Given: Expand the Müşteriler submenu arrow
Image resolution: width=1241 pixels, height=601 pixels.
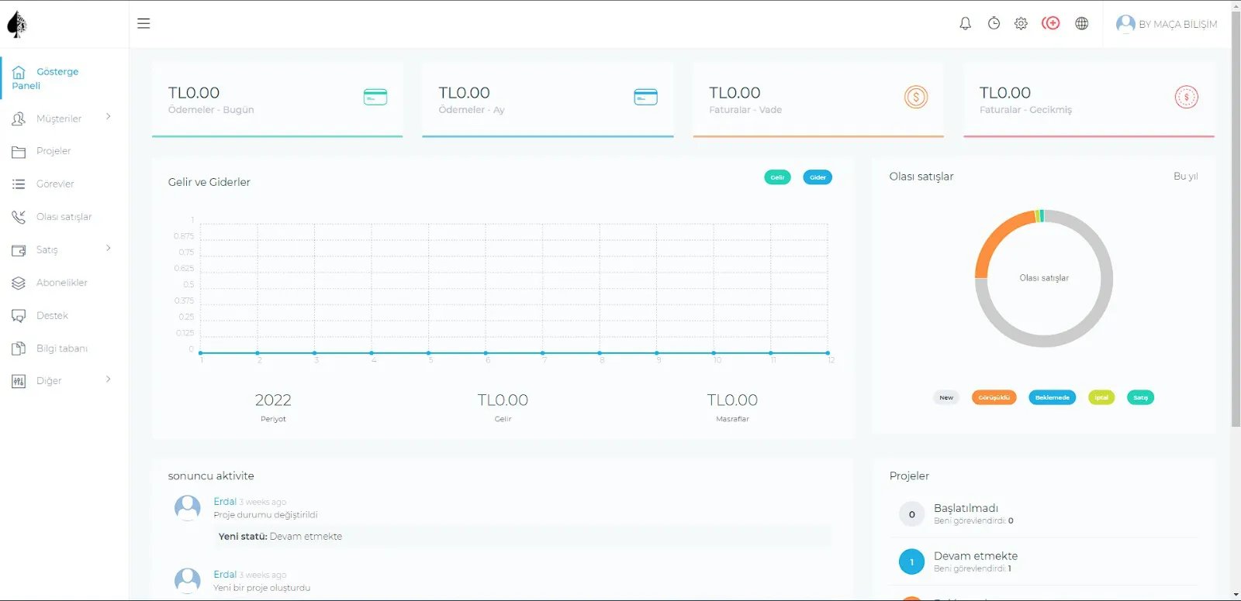Looking at the screenshot, I should 108,117.
